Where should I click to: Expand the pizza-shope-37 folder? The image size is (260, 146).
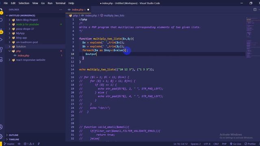[x=9, y=29]
